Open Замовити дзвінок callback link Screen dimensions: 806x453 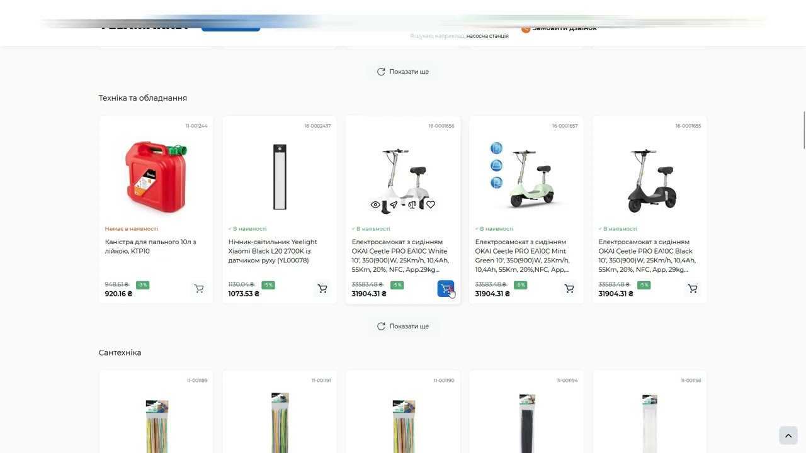coord(559,28)
